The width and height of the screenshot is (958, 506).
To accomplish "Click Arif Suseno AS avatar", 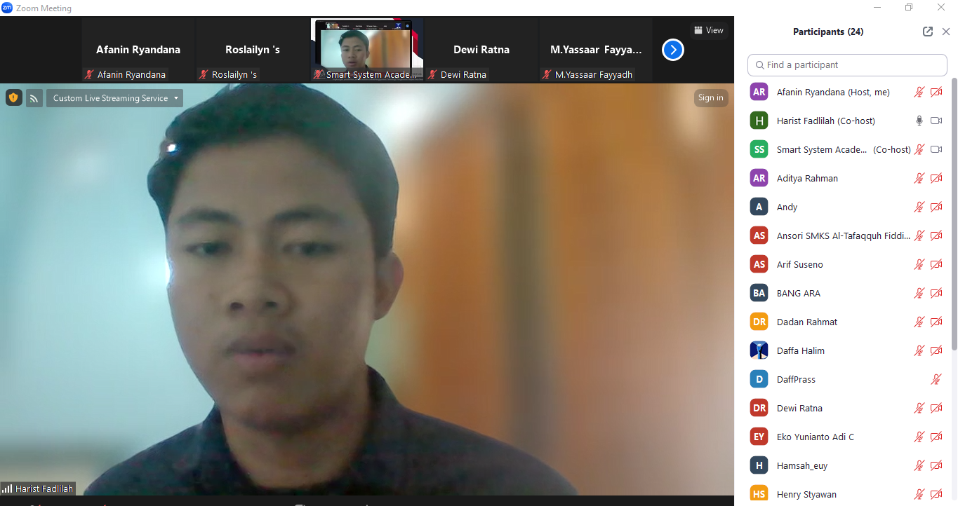I will tap(759, 264).
